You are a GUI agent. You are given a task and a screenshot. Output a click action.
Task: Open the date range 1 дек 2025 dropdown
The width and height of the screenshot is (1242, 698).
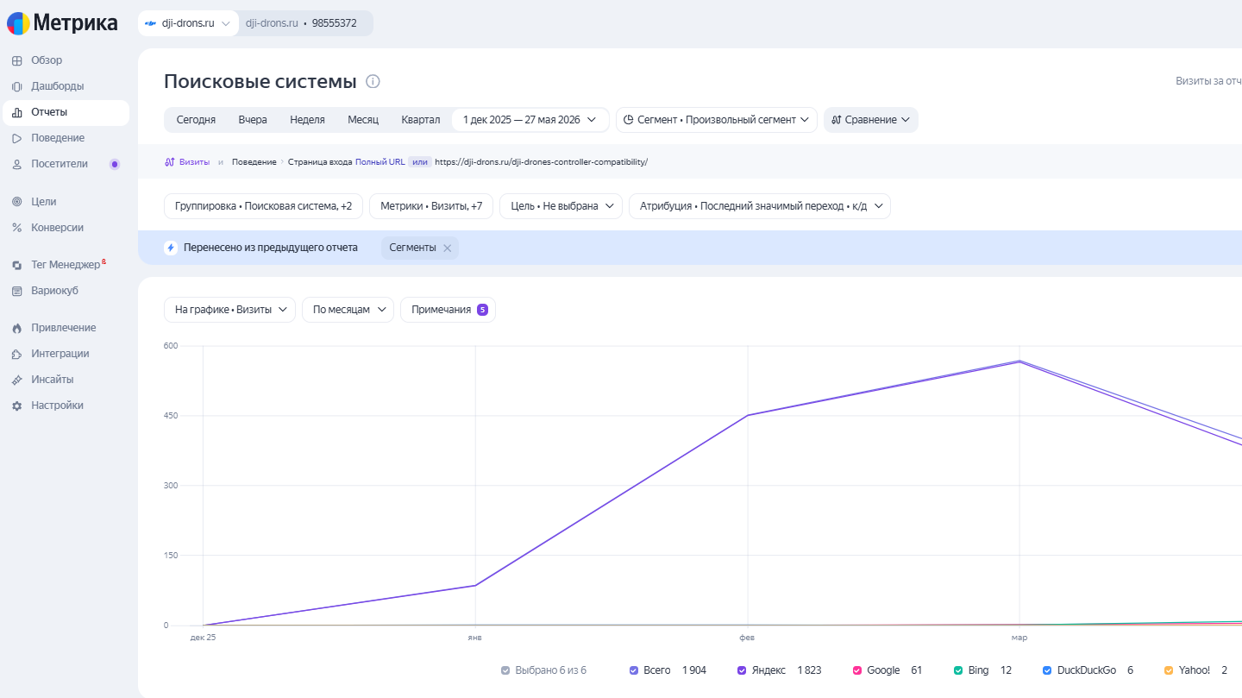(x=530, y=120)
